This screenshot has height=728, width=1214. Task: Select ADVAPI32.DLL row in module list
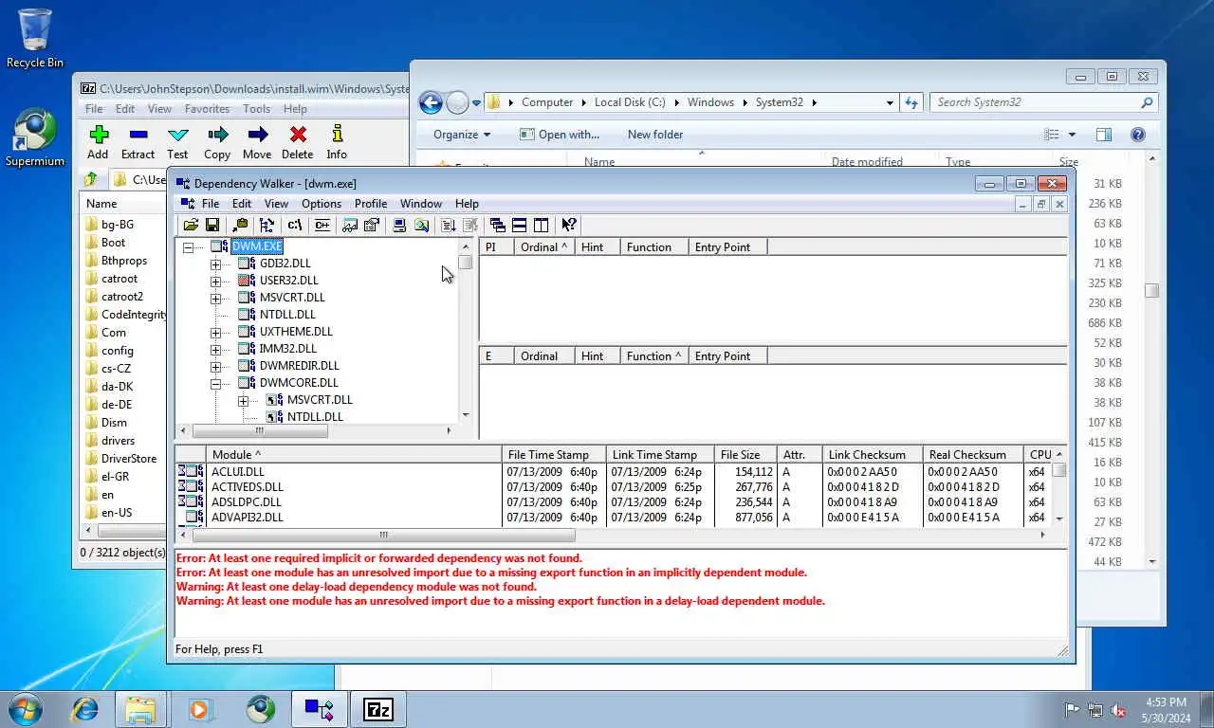616,518
